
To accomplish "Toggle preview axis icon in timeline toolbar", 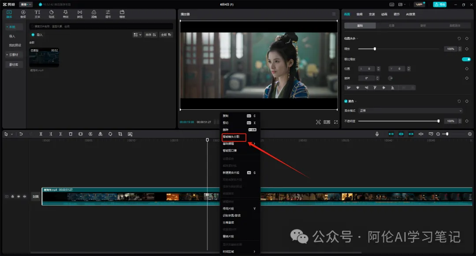I will (x=421, y=134).
